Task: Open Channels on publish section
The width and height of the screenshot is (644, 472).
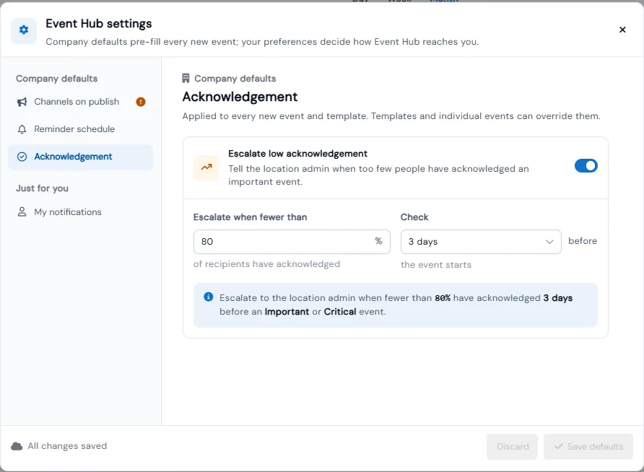Action: [81, 102]
